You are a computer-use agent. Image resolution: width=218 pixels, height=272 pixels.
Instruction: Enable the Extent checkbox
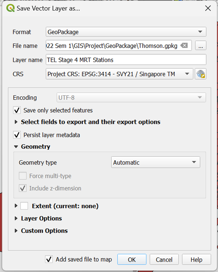[x=24, y=206]
